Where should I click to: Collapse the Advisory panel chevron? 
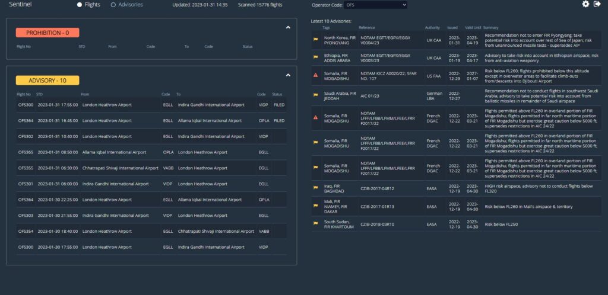(x=288, y=75)
